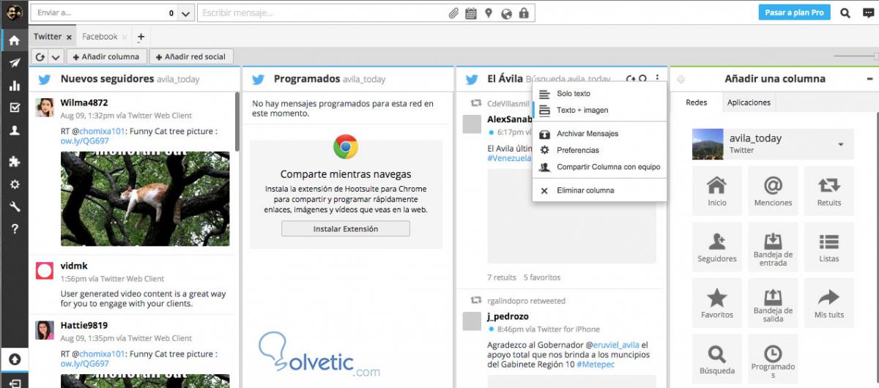
Task: Add the Mis tuits stream
Action: (829, 303)
